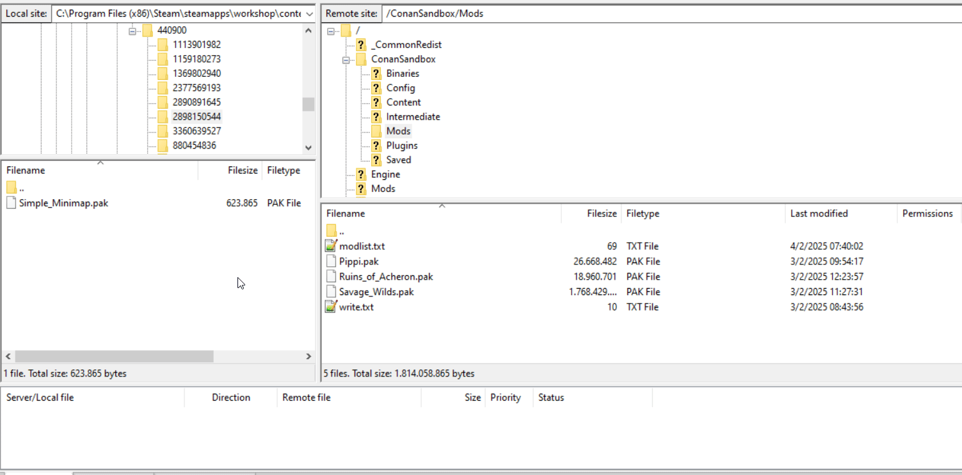The width and height of the screenshot is (962, 475).
Task: Click the local file list horizontal scrollbar thumb
Action: pyautogui.click(x=114, y=357)
